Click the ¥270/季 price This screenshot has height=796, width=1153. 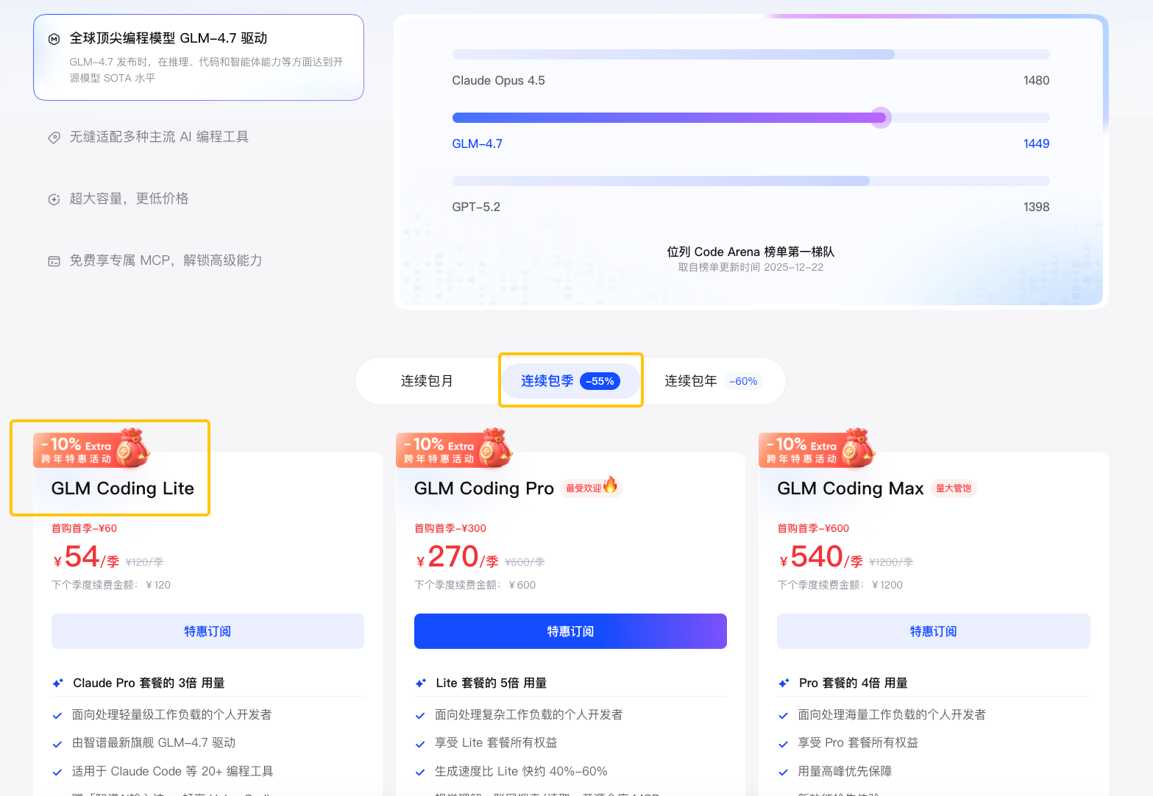pyautogui.click(x=457, y=558)
